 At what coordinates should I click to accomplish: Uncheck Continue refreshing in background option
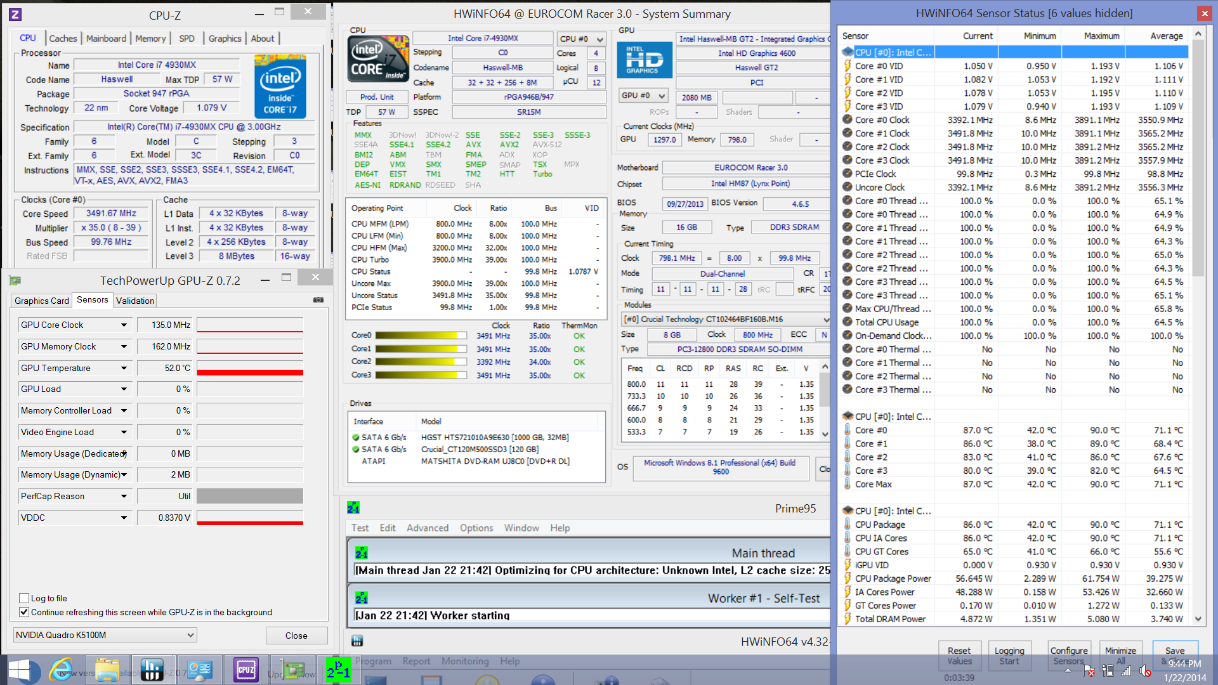coord(24,612)
